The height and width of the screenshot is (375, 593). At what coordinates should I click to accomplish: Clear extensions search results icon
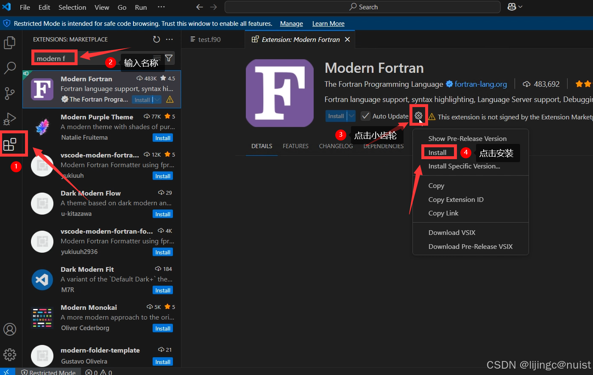tap(157, 58)
